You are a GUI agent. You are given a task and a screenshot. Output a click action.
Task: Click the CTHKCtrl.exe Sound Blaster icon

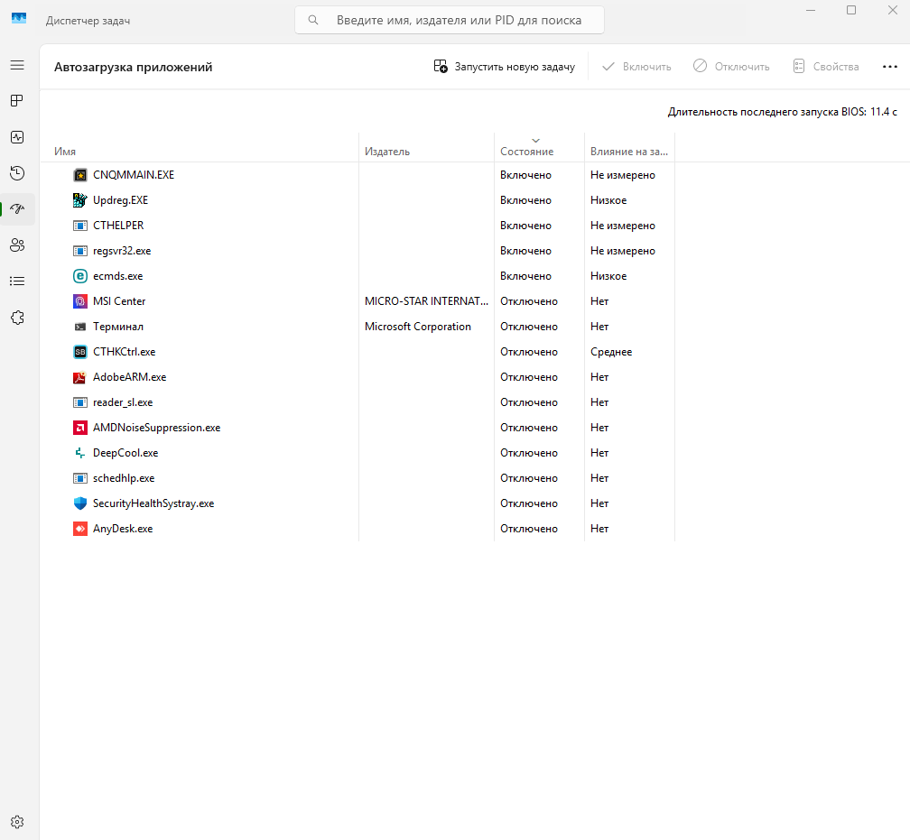(80, 352)
